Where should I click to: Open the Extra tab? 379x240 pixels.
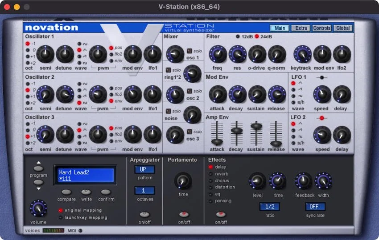click(301, 28)
